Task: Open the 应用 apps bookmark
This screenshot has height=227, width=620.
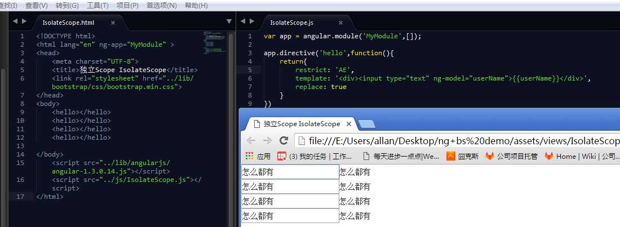Action: pyautogui.click(x=258, y=156)
